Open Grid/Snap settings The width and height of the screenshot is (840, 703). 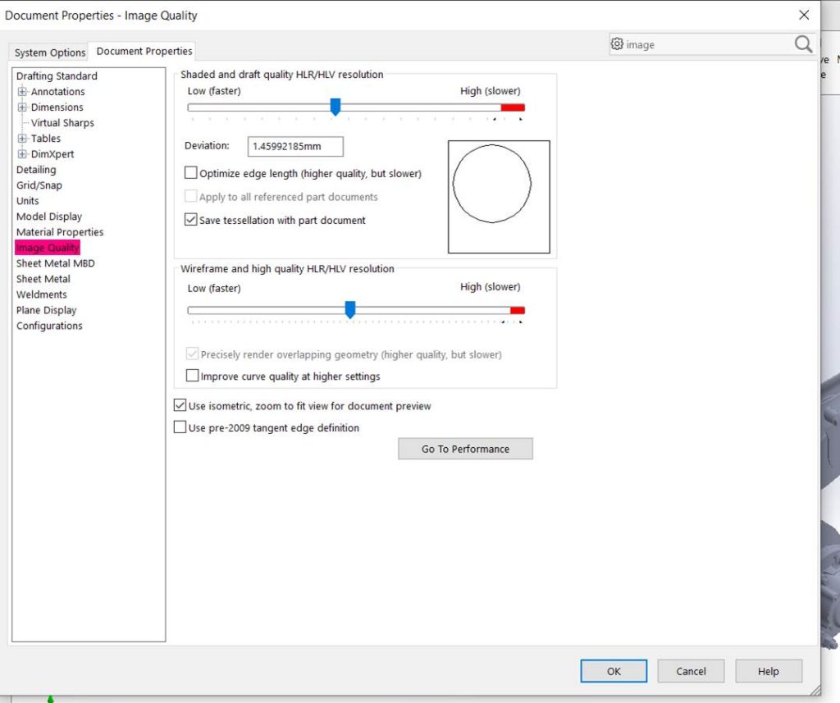[x=39, y=185]
